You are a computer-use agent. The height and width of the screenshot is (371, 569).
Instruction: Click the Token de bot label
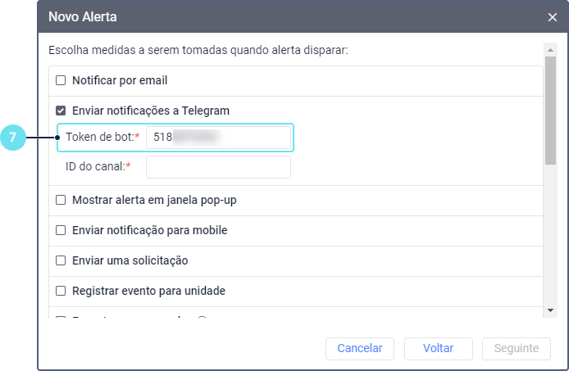point(102,137)
